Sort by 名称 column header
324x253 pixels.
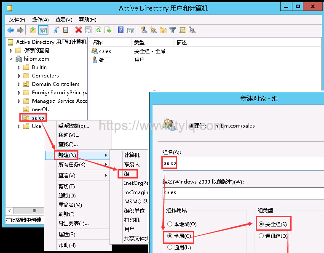111,43
